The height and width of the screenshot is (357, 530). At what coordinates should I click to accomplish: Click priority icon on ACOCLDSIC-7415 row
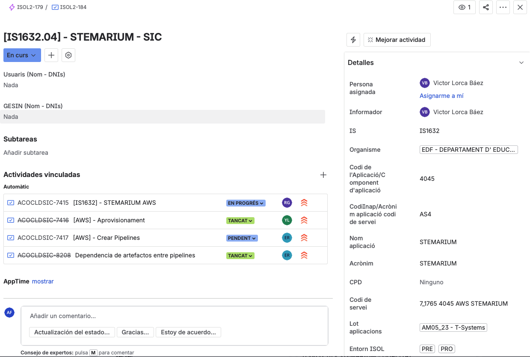[x=304, y=203]
